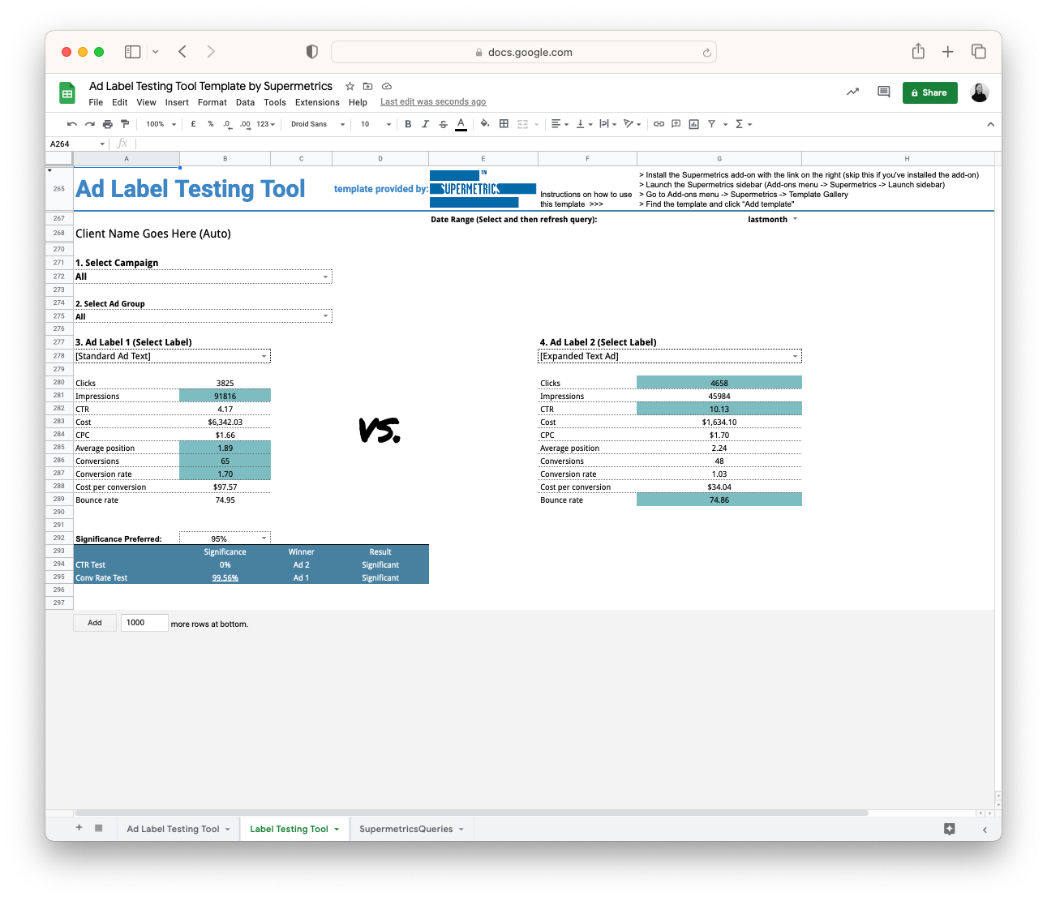1047x901 pixels.
Task: Open the borders tool
Action: (504, 124)
